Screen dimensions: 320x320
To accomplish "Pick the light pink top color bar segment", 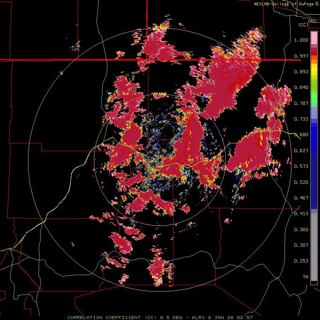I will coord(314,38).
